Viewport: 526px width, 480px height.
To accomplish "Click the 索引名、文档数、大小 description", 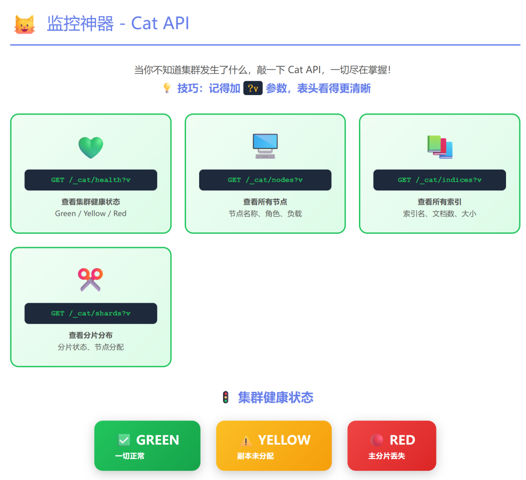I will click(x=439, y=213).
